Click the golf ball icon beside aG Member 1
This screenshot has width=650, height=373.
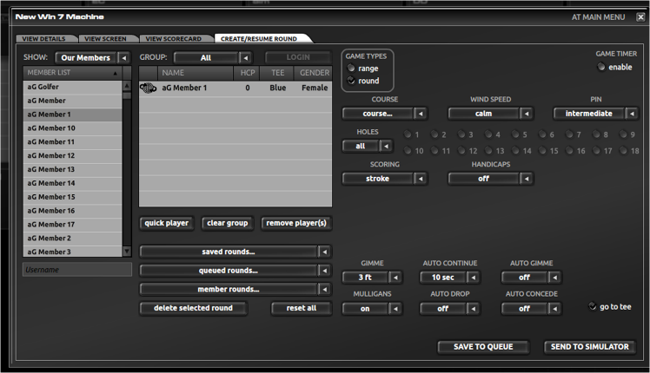click(x=148, y=88)
